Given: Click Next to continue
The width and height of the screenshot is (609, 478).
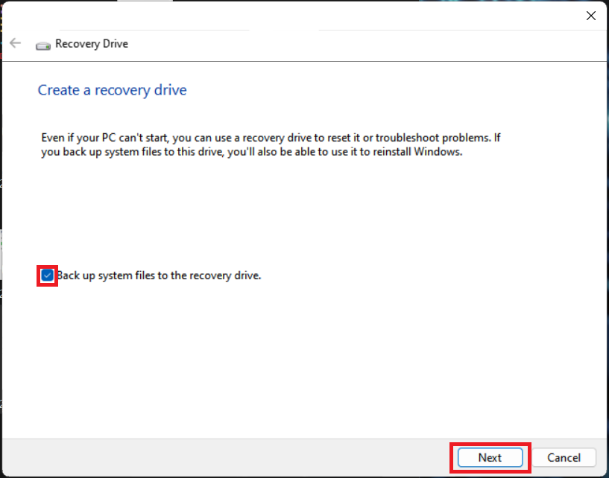Looking at the screenshot, I should pyautogui.click(x=490, y=458).
